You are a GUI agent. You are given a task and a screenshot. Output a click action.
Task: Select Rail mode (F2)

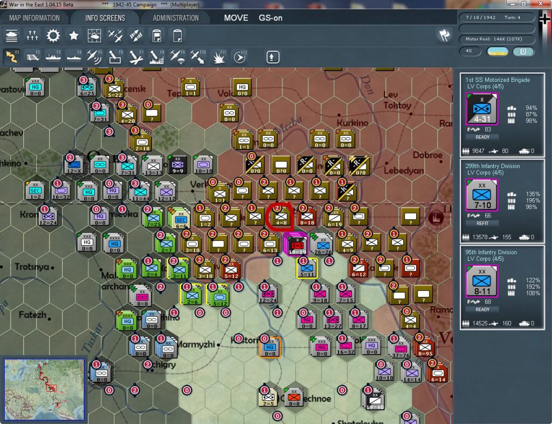[x=33, y=57]
